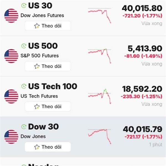Click the green clock icon next to US 500
166x166 pixels.
[x=24, y=46]
